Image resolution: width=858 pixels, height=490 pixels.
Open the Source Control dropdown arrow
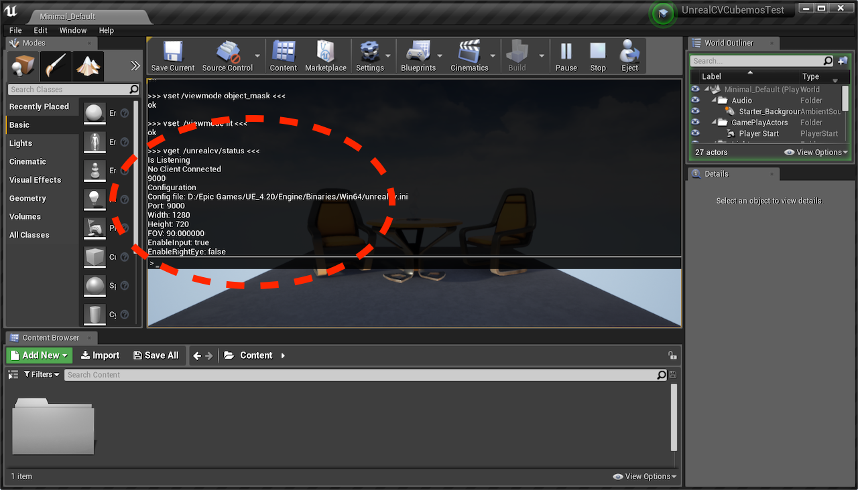[x=257, y=56]
